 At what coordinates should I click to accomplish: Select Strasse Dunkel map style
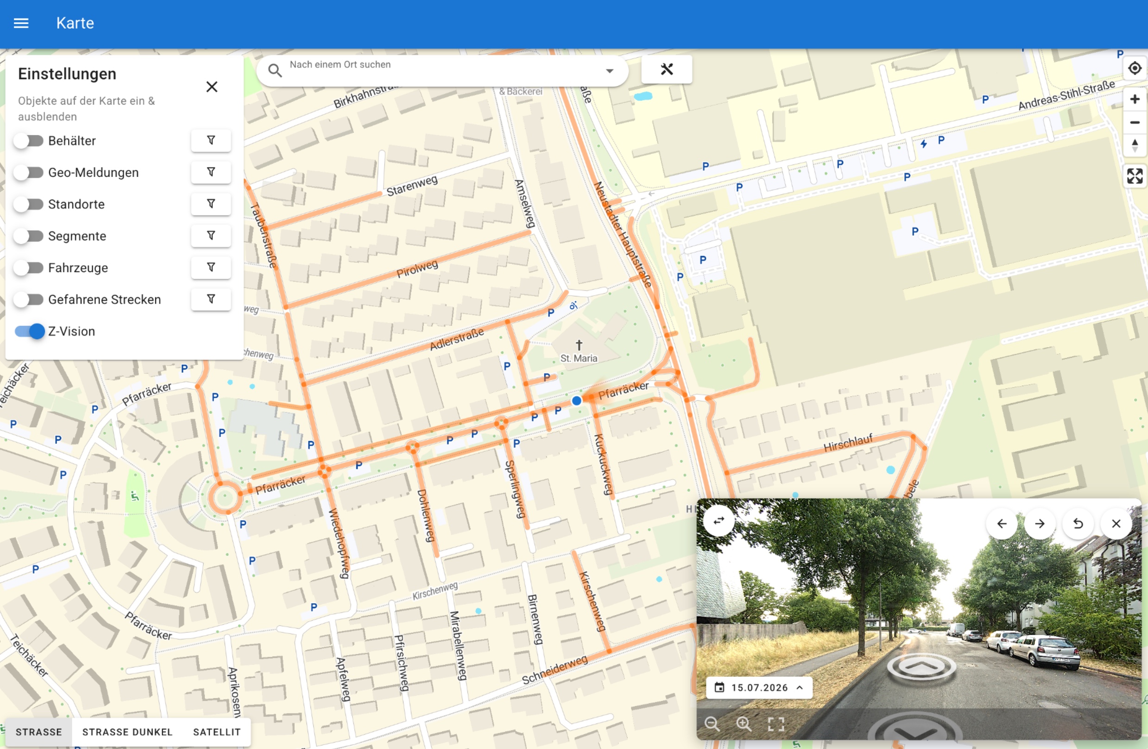pyautogui.click(x=127, y=732)
